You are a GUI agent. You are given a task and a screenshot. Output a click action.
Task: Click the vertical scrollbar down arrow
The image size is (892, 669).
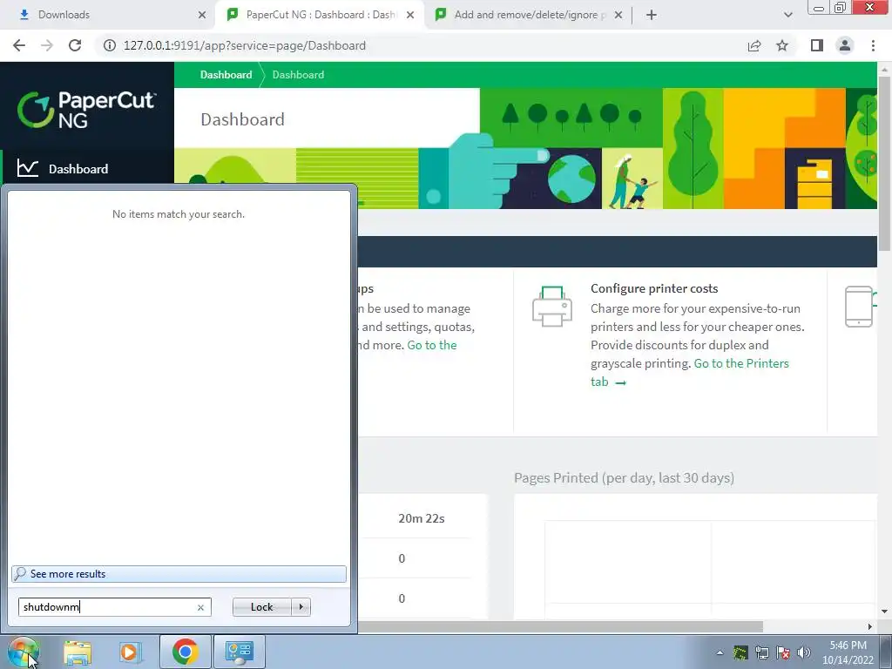click(x=884, y=612)
